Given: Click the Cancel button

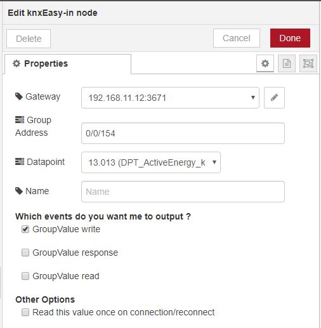Looking at the screenshot, I should 237,38.
